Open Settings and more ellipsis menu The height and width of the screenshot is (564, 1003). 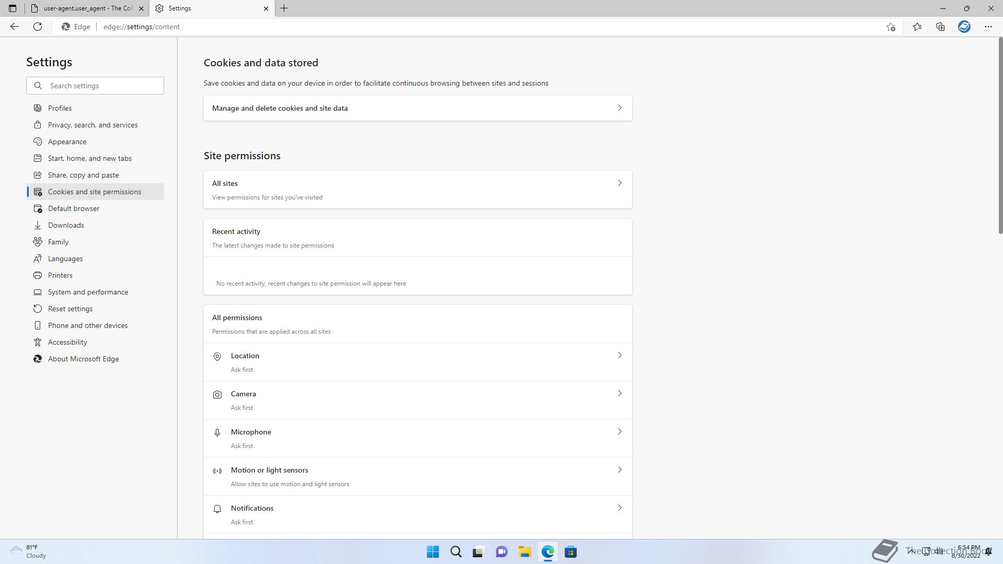(988, 27)
